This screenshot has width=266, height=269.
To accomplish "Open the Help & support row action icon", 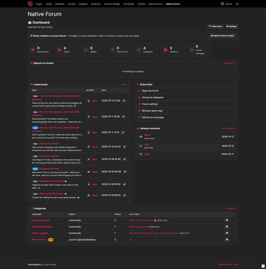I will pyautogui.click(x=227, y=233).
